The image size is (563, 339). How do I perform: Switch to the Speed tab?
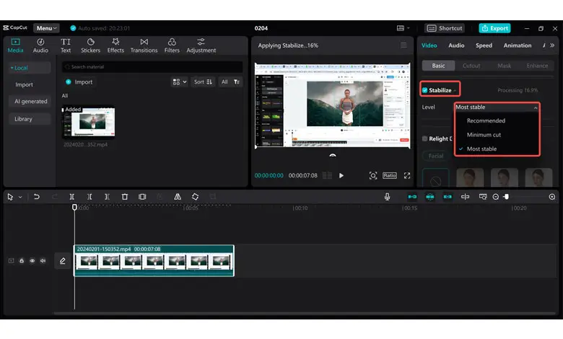(x=484, y=45)
